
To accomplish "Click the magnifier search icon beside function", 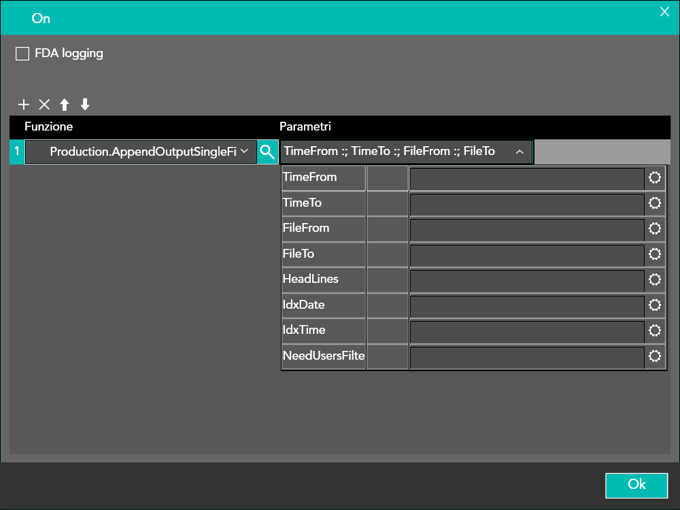I will (268, 152).
